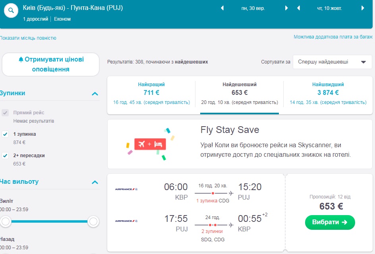
Task: Click the search magnifier icon
Action: 11,11
